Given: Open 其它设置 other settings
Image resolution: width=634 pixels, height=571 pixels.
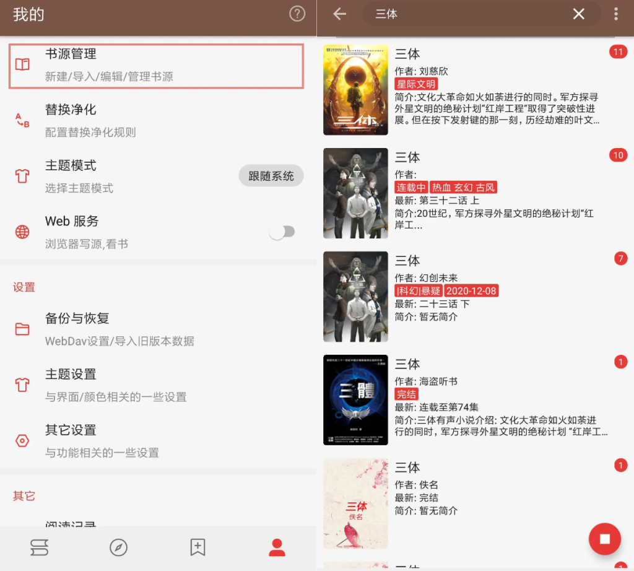Looking at the screenshot, I should (158, 441).
